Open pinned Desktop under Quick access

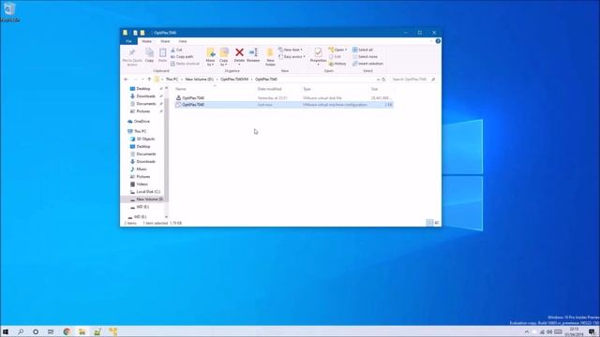coord(143,89)
